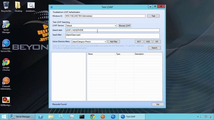The image size is (214, 120).
Task: Open the Windows Start button
Action: click(4, 117)
